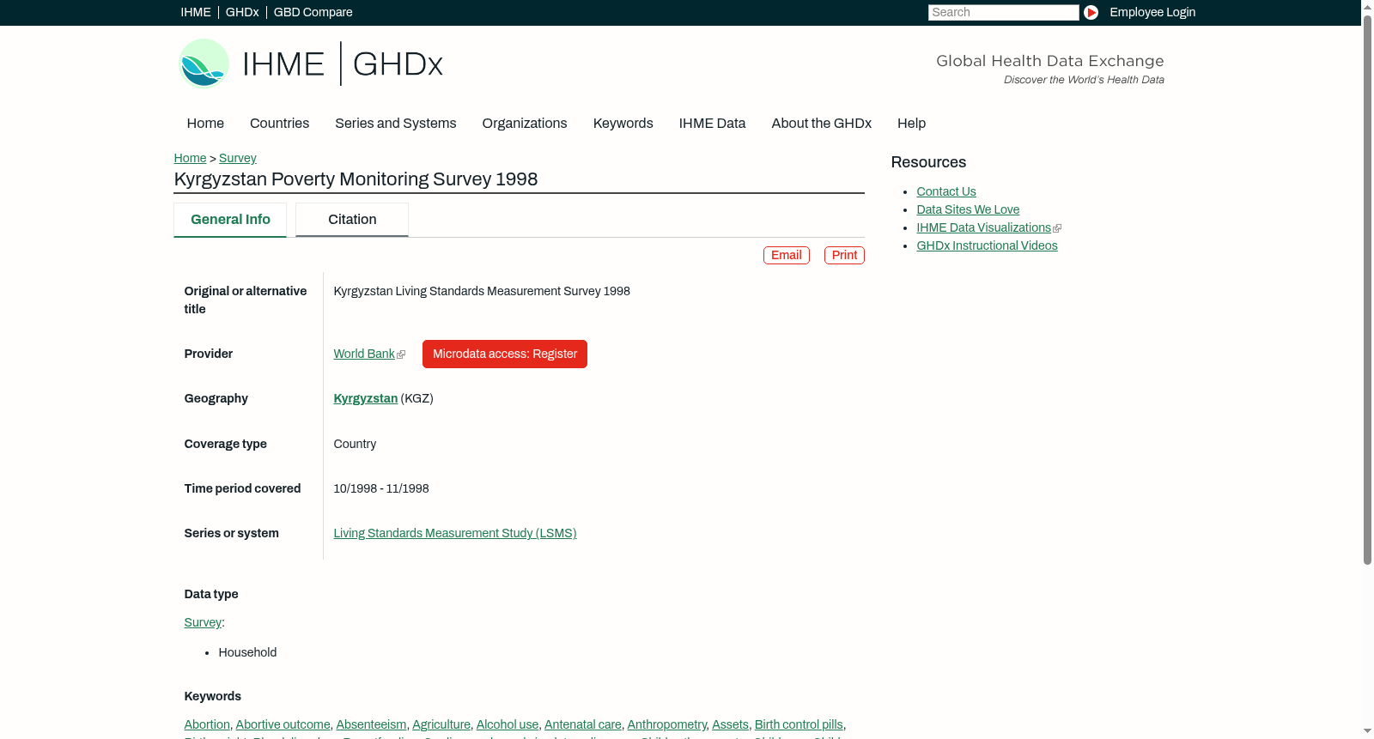
Task: Open IHME link in top bar
Action: [x=196, y=12]
